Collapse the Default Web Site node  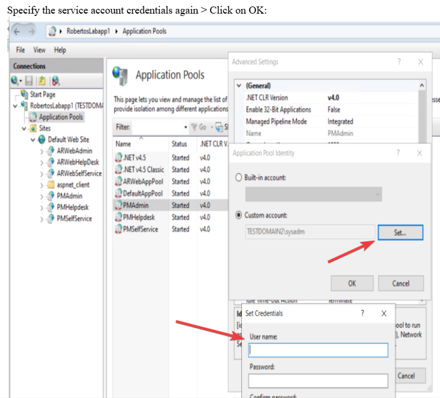coord(33,140)
